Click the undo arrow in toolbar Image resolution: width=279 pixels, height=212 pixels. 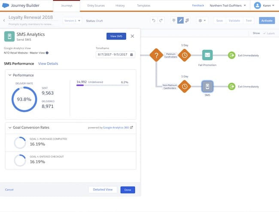pyautogui.click(x=154, y=21)
